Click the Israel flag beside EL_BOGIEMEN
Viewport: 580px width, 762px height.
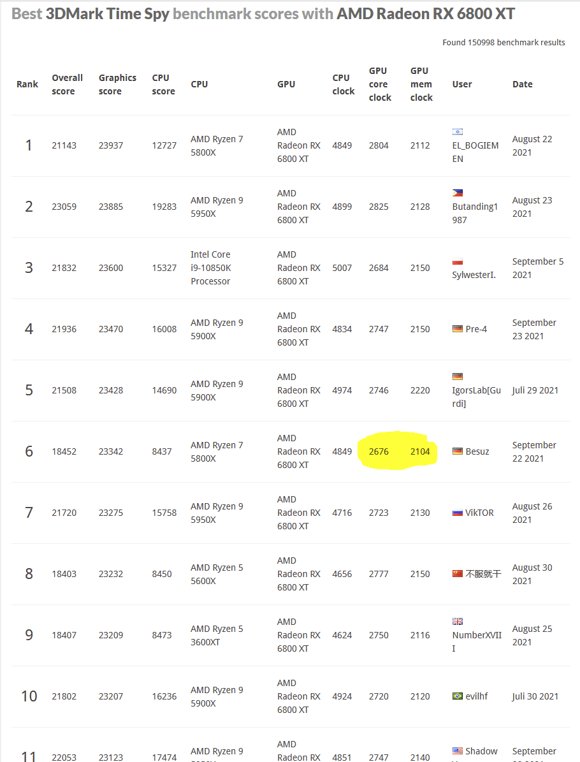[458, 132]
